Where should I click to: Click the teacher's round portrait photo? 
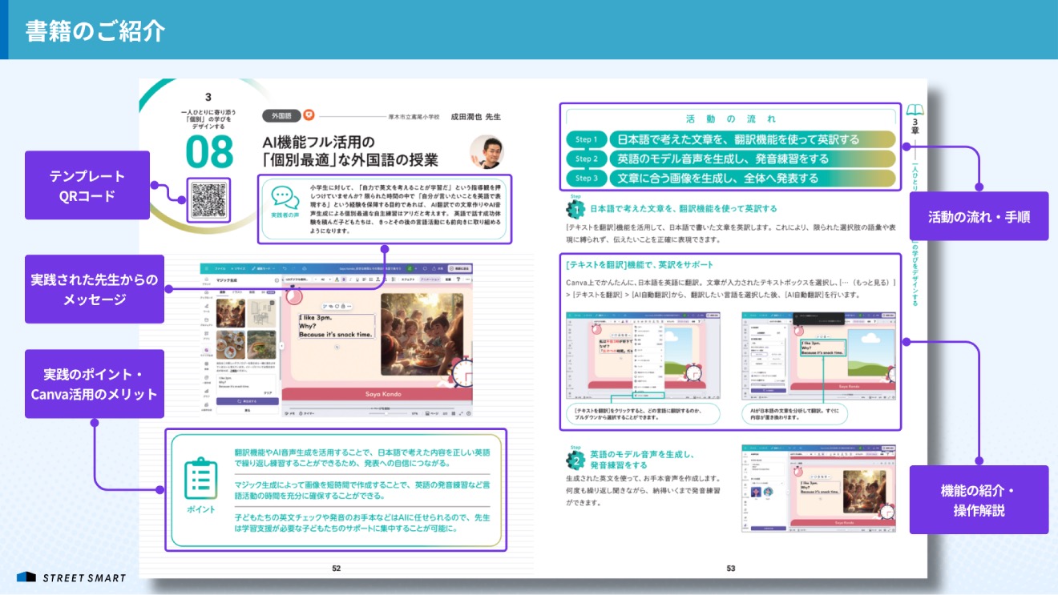click(x=487, y=151)
